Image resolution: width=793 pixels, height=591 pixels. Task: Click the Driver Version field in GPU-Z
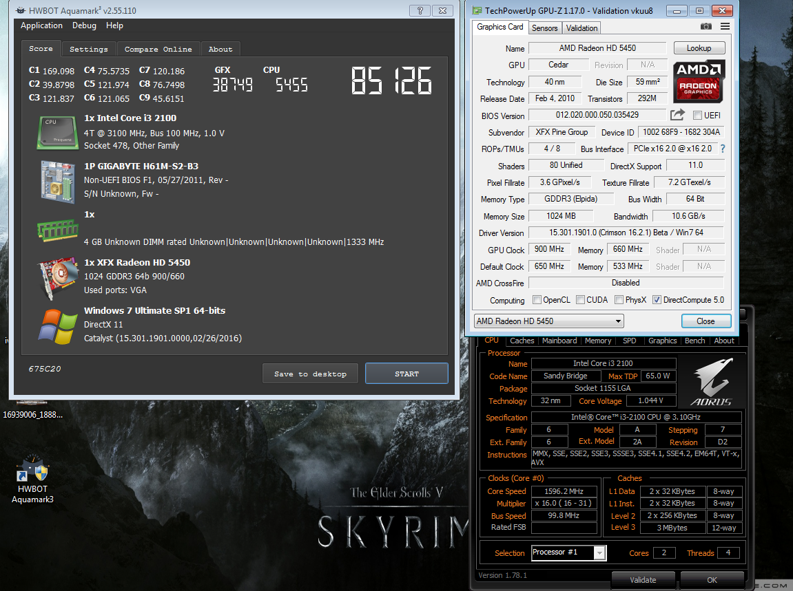[626, 233]
